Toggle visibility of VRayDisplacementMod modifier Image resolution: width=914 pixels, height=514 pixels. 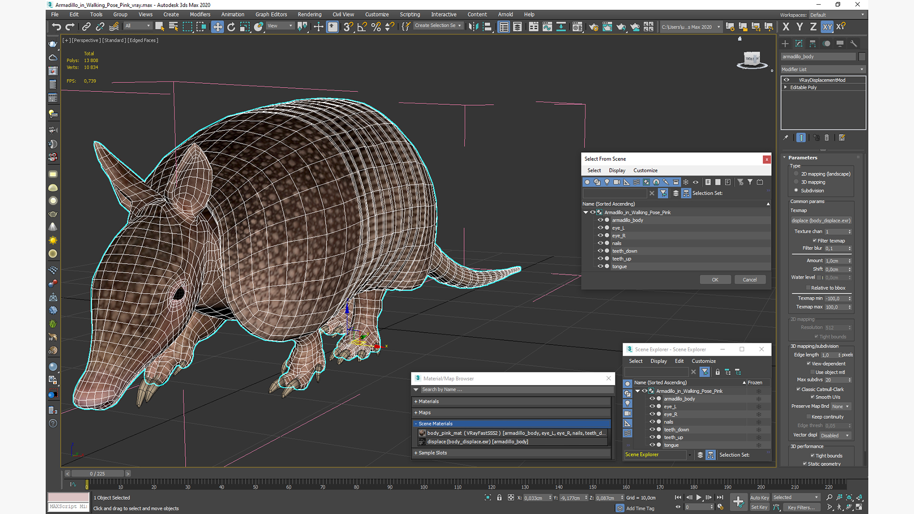coord(786,80)
